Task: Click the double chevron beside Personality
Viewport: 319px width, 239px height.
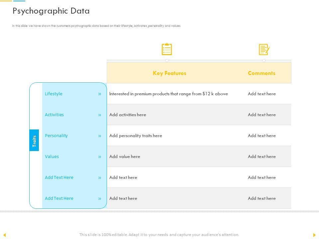Action: coord(99,136)
